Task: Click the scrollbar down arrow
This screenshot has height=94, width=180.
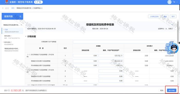Action: click(x=178, y=84)
